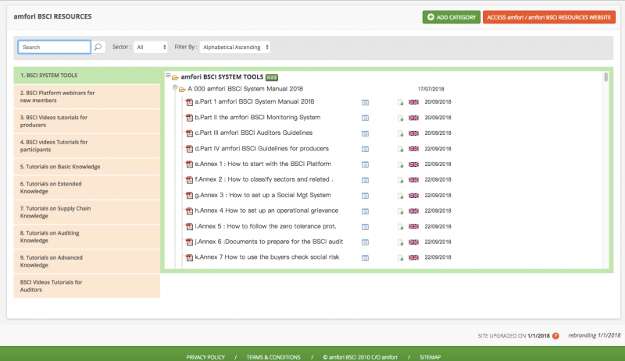Open details icon for Part II Monitoring System
Image resolution: width=625 pixels, height=361 pixels.
point(365,118)
